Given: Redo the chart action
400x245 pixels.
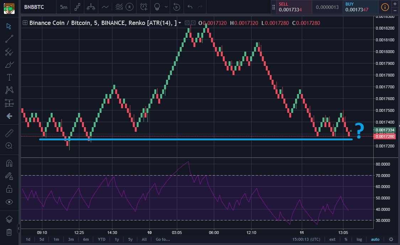Looking at the screenshot, I should [x=200, y=7].
